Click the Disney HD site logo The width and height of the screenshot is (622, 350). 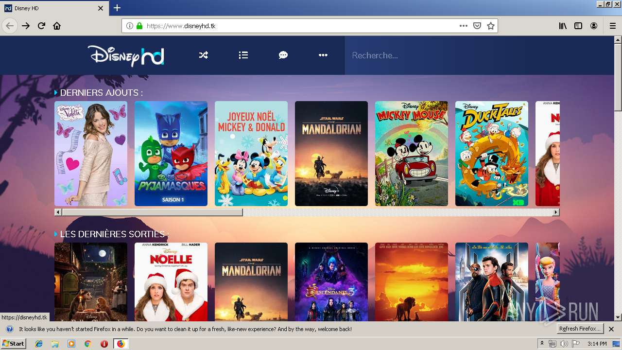tap(126, 56)
